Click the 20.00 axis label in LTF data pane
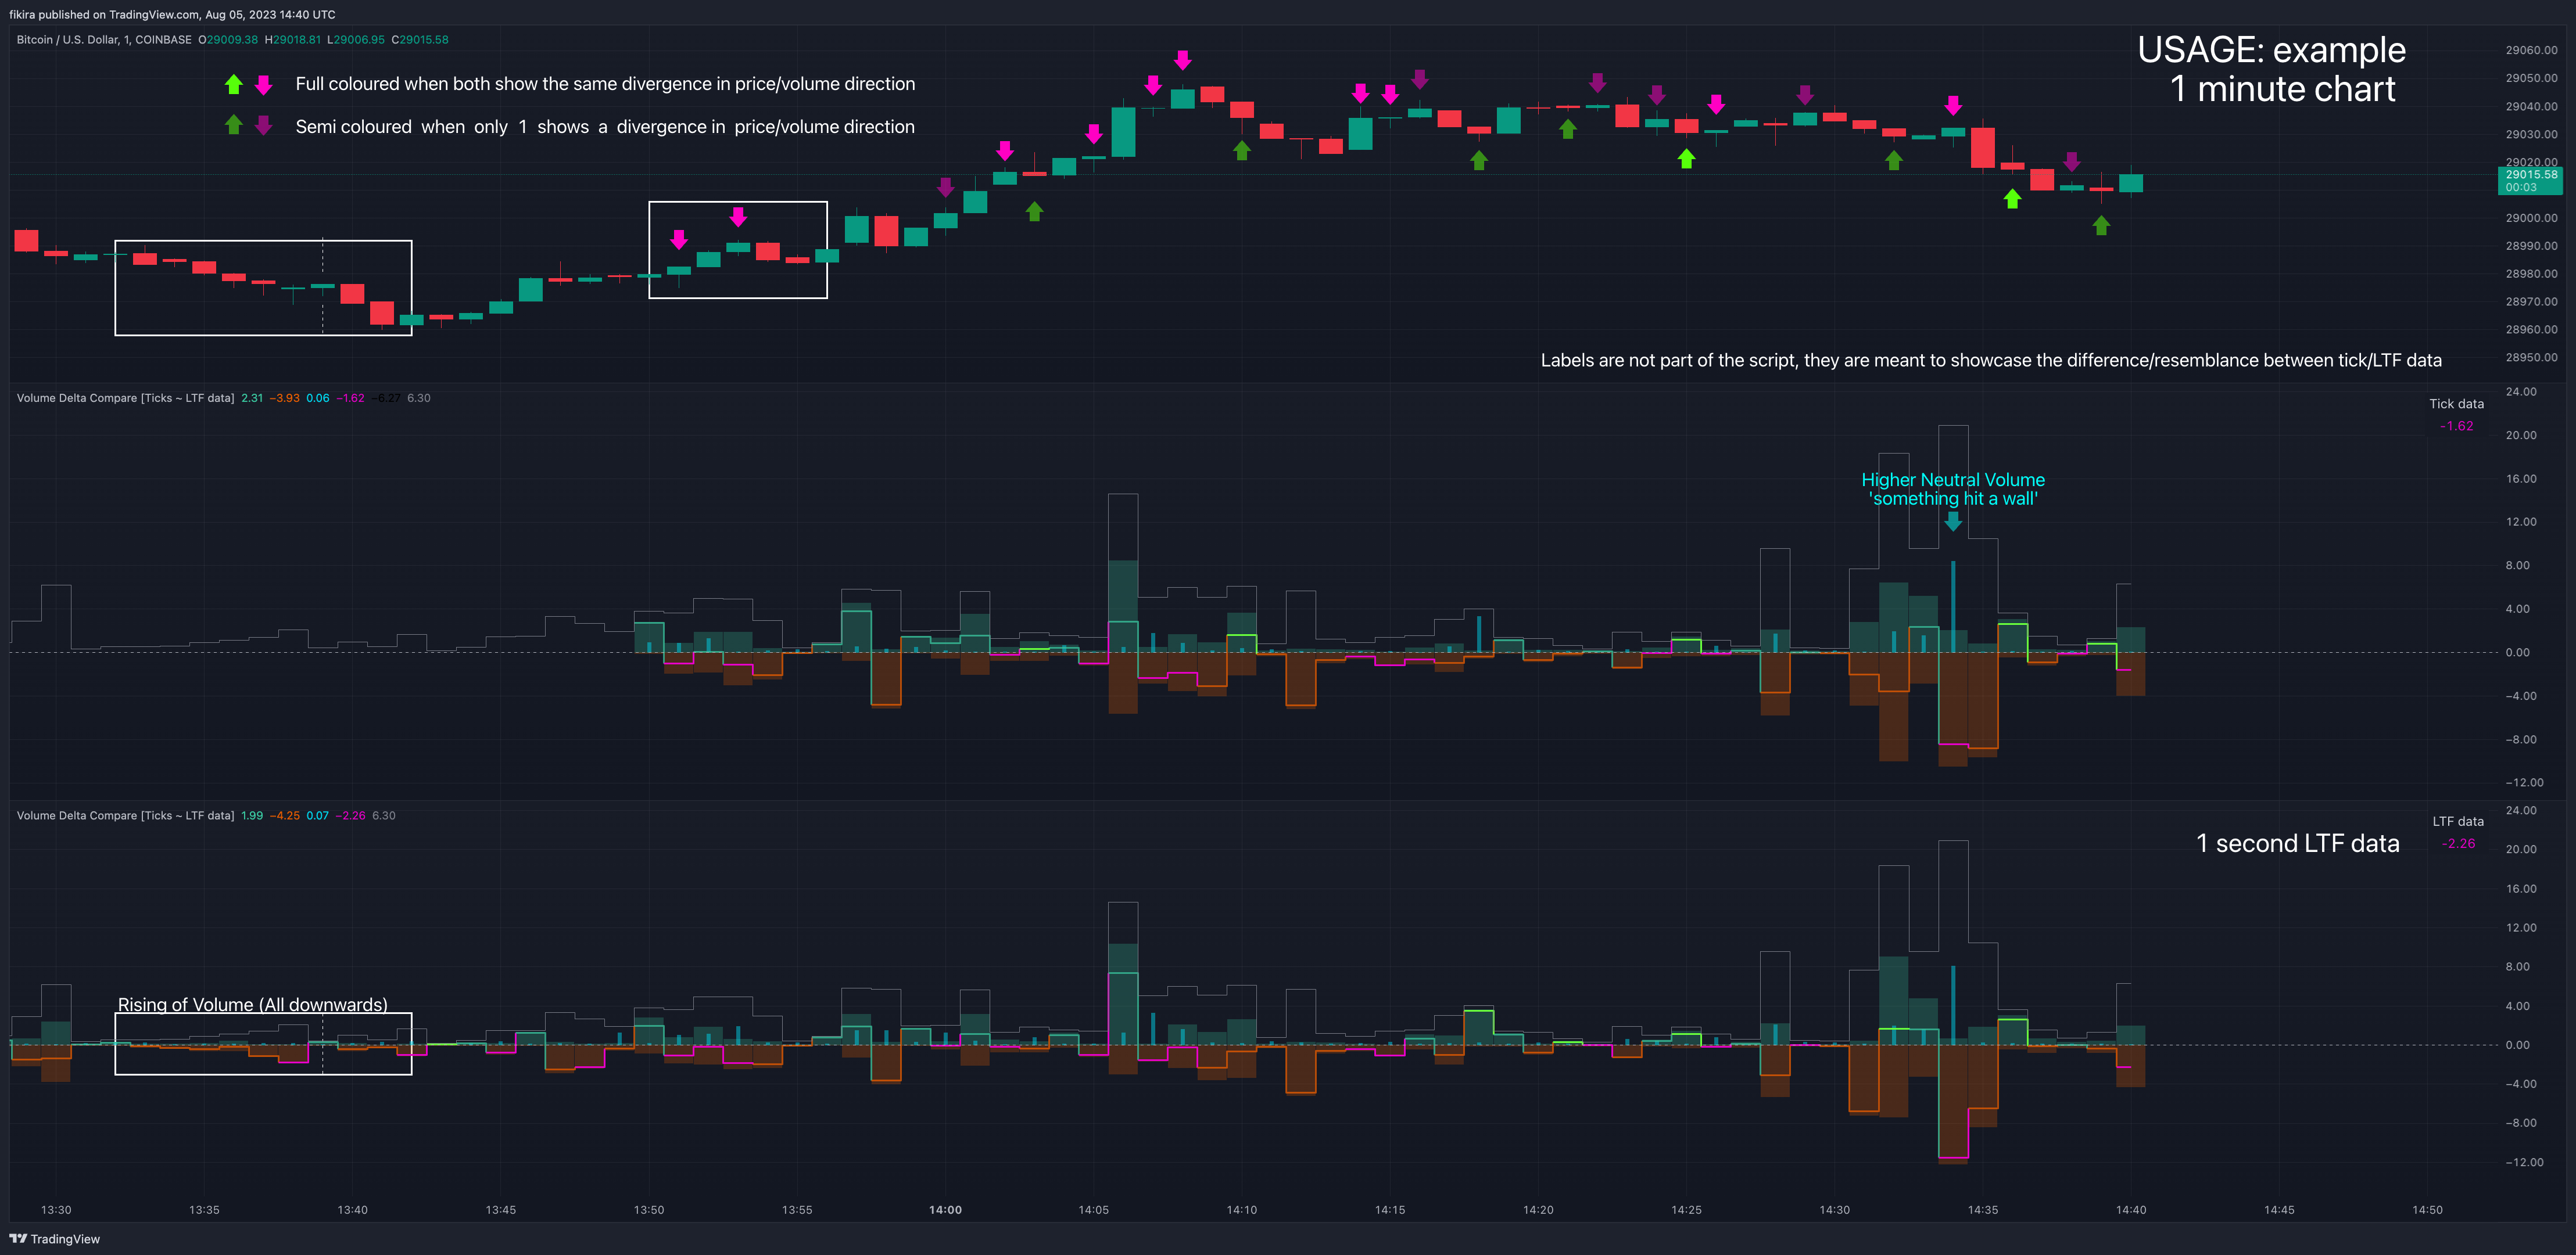2576x1255 pixels. (x=2521, y=849)
